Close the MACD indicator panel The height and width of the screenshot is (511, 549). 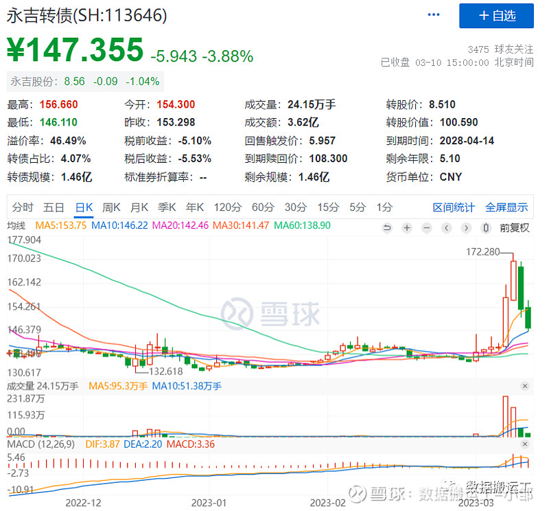524,444
